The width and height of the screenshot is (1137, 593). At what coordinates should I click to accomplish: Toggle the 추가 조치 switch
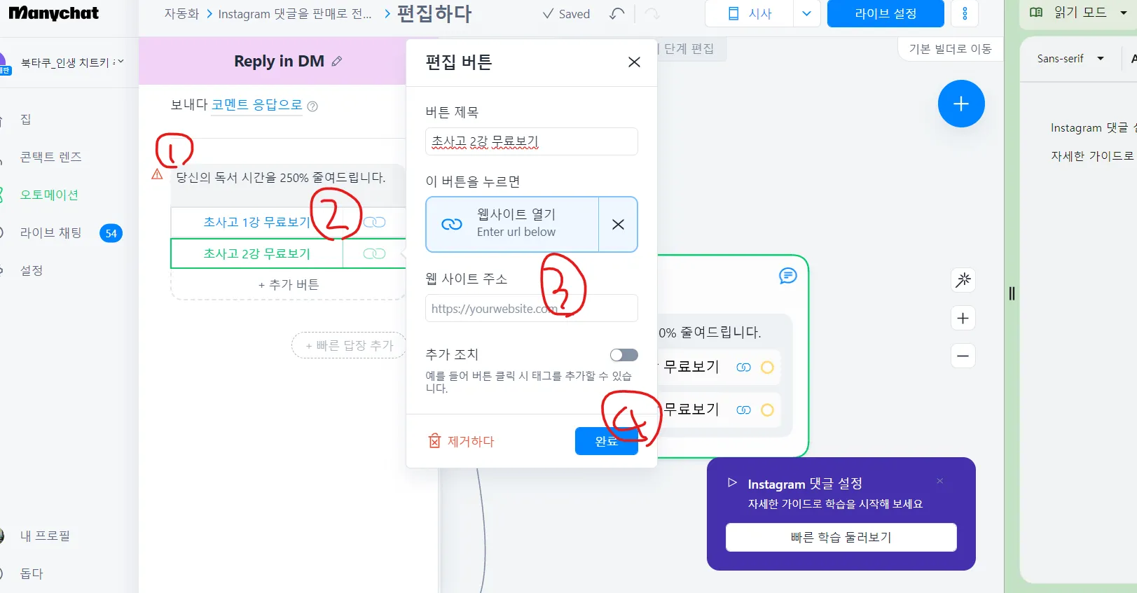[x=623, y=355]
